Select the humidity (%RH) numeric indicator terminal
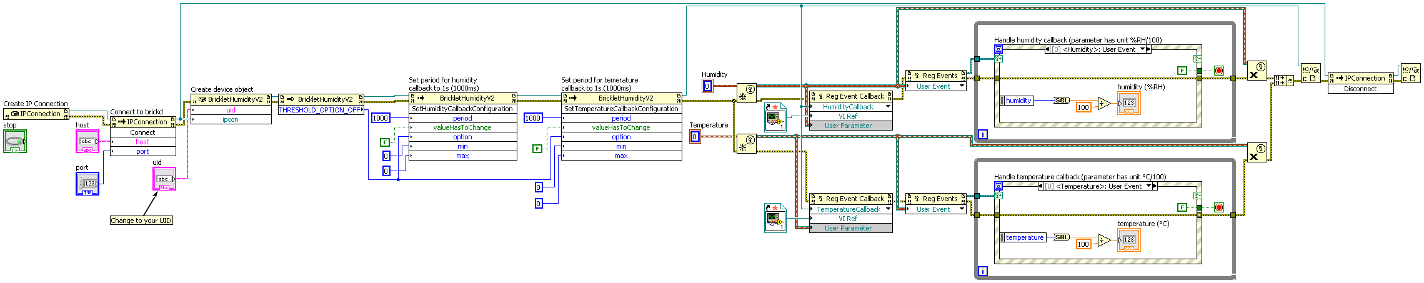This screenshot has width=1424, height=283. coord(1128,103)
